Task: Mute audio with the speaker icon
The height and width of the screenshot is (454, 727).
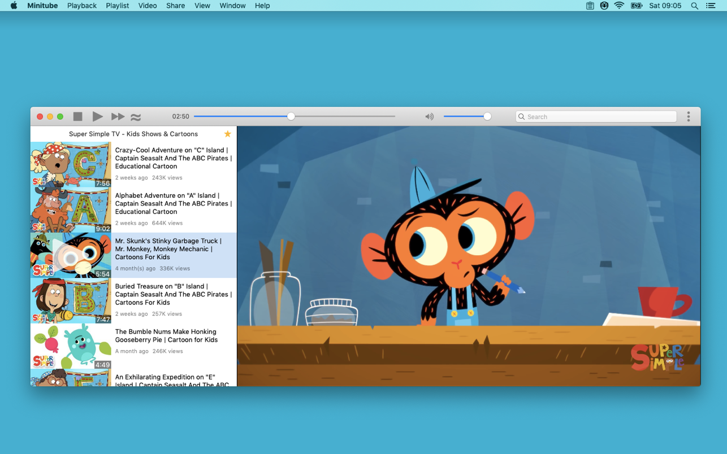Action: pos(430,117)
